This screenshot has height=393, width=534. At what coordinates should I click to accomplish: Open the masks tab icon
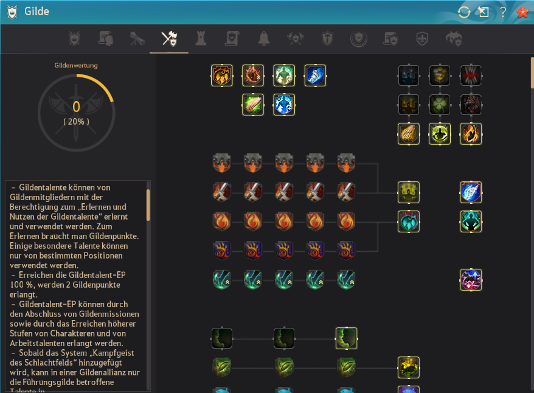click(454, 38)
